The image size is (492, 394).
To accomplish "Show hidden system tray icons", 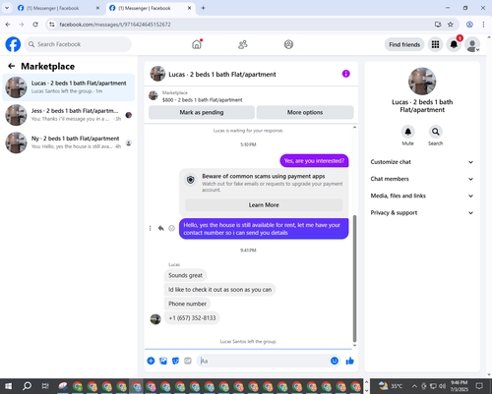I will [414, 386].
